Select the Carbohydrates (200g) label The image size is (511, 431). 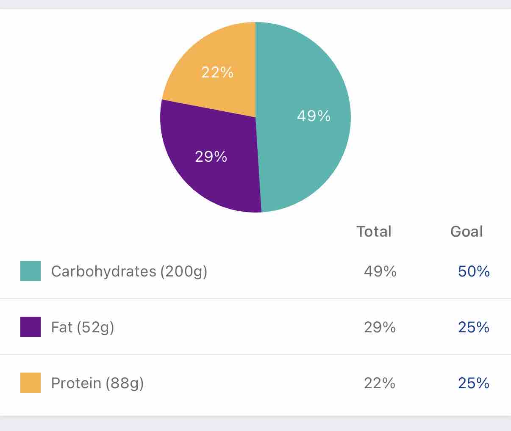129,271
